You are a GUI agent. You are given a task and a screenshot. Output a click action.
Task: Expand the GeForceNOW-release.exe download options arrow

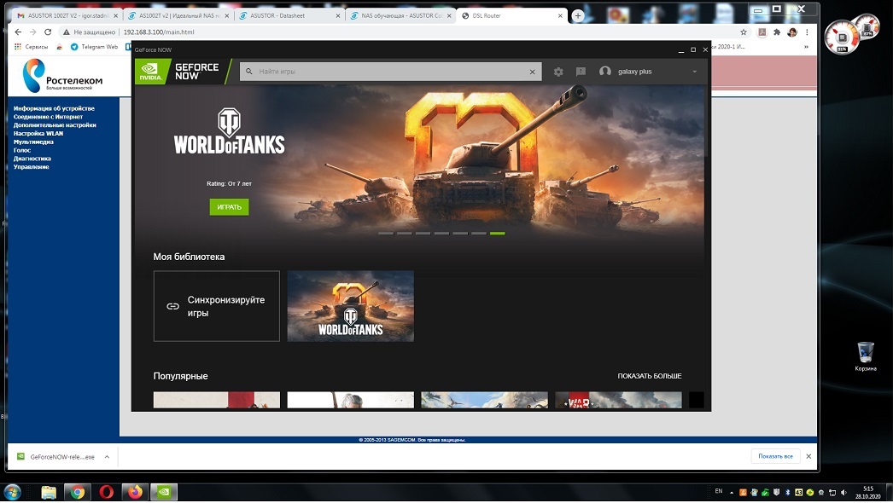pos(107,457)
